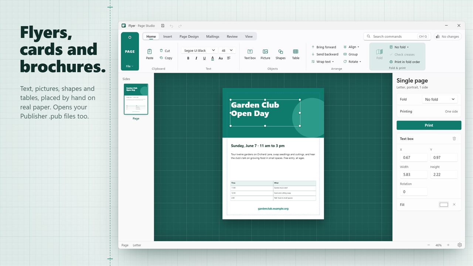Toggle underline formatting
This screenshot has width=473, height=266.
coord(204,58)
